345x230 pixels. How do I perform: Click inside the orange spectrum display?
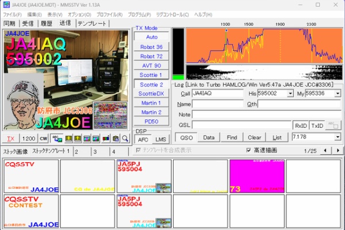click(264, 46)
